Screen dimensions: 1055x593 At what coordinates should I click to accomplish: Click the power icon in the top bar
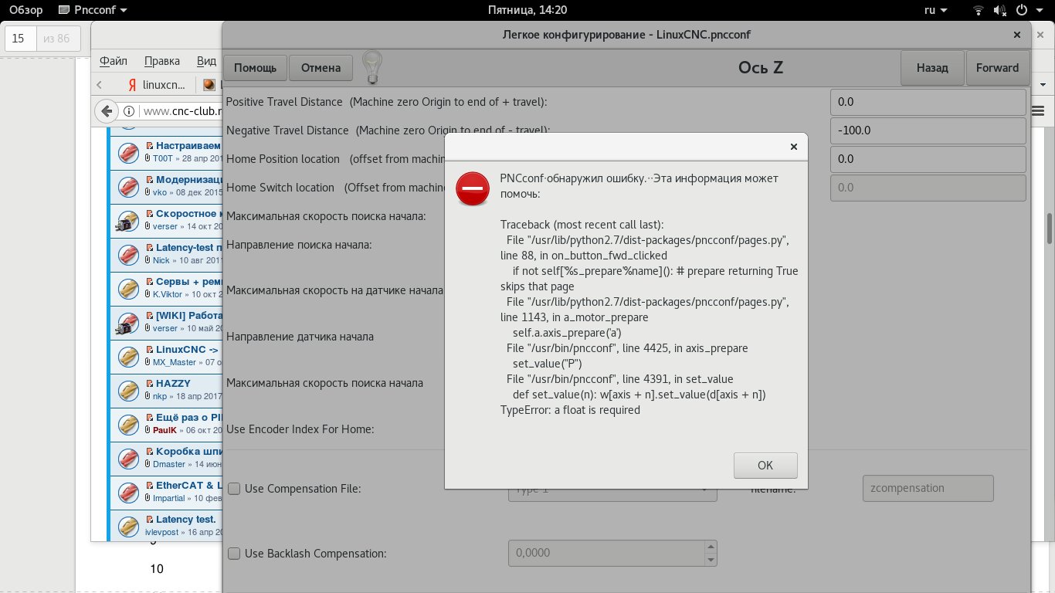(x=1022, y=10)
